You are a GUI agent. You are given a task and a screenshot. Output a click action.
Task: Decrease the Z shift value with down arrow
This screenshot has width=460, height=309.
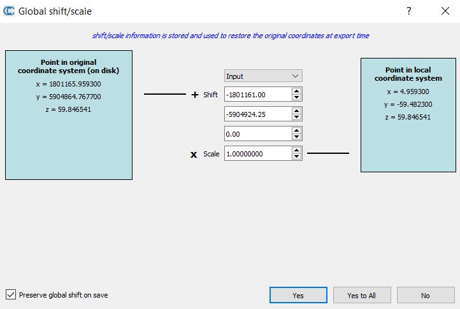296,137
